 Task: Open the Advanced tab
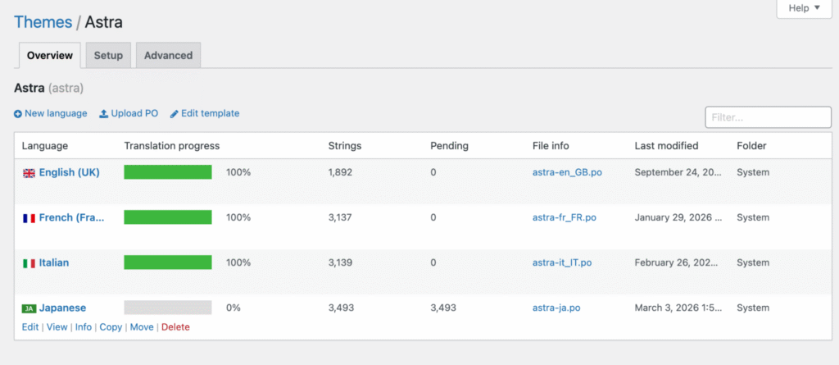168,56
